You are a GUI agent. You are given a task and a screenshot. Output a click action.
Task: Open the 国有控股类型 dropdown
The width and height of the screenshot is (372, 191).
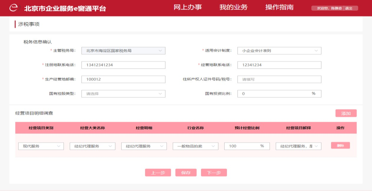(x=123, y=94)
